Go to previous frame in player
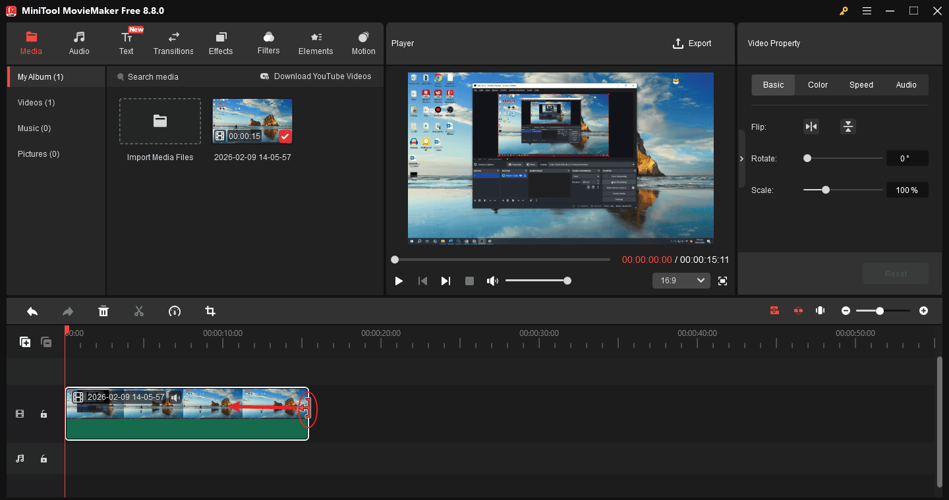The image size is (949, 500). click(422, 281)
